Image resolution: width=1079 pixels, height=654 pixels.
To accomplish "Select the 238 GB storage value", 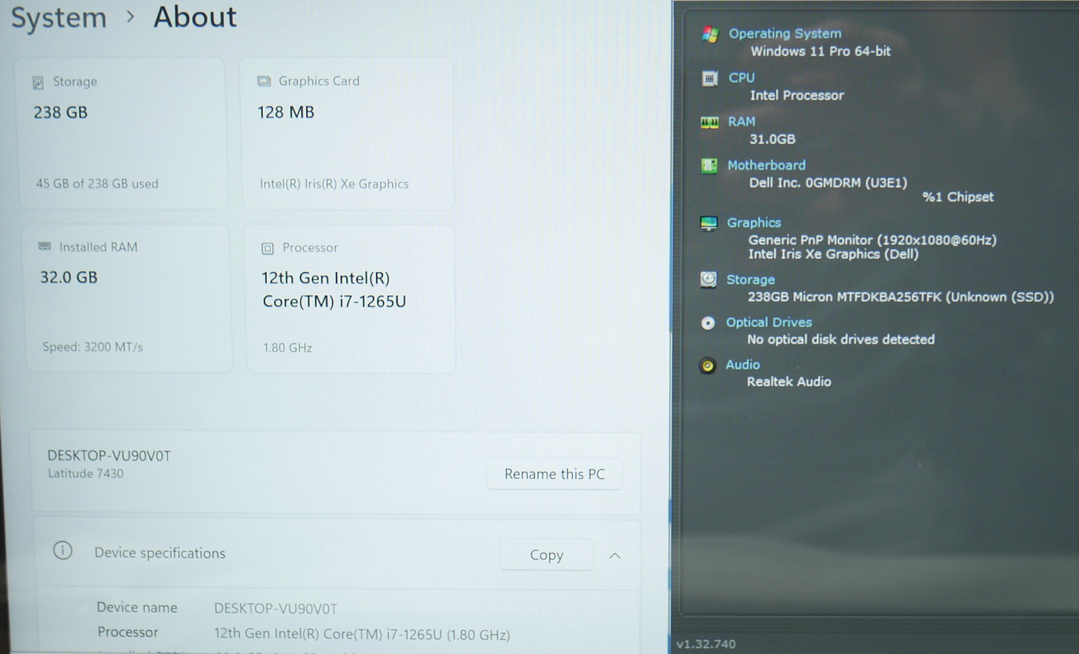I will pyautogui.click(x=61, y=112).
